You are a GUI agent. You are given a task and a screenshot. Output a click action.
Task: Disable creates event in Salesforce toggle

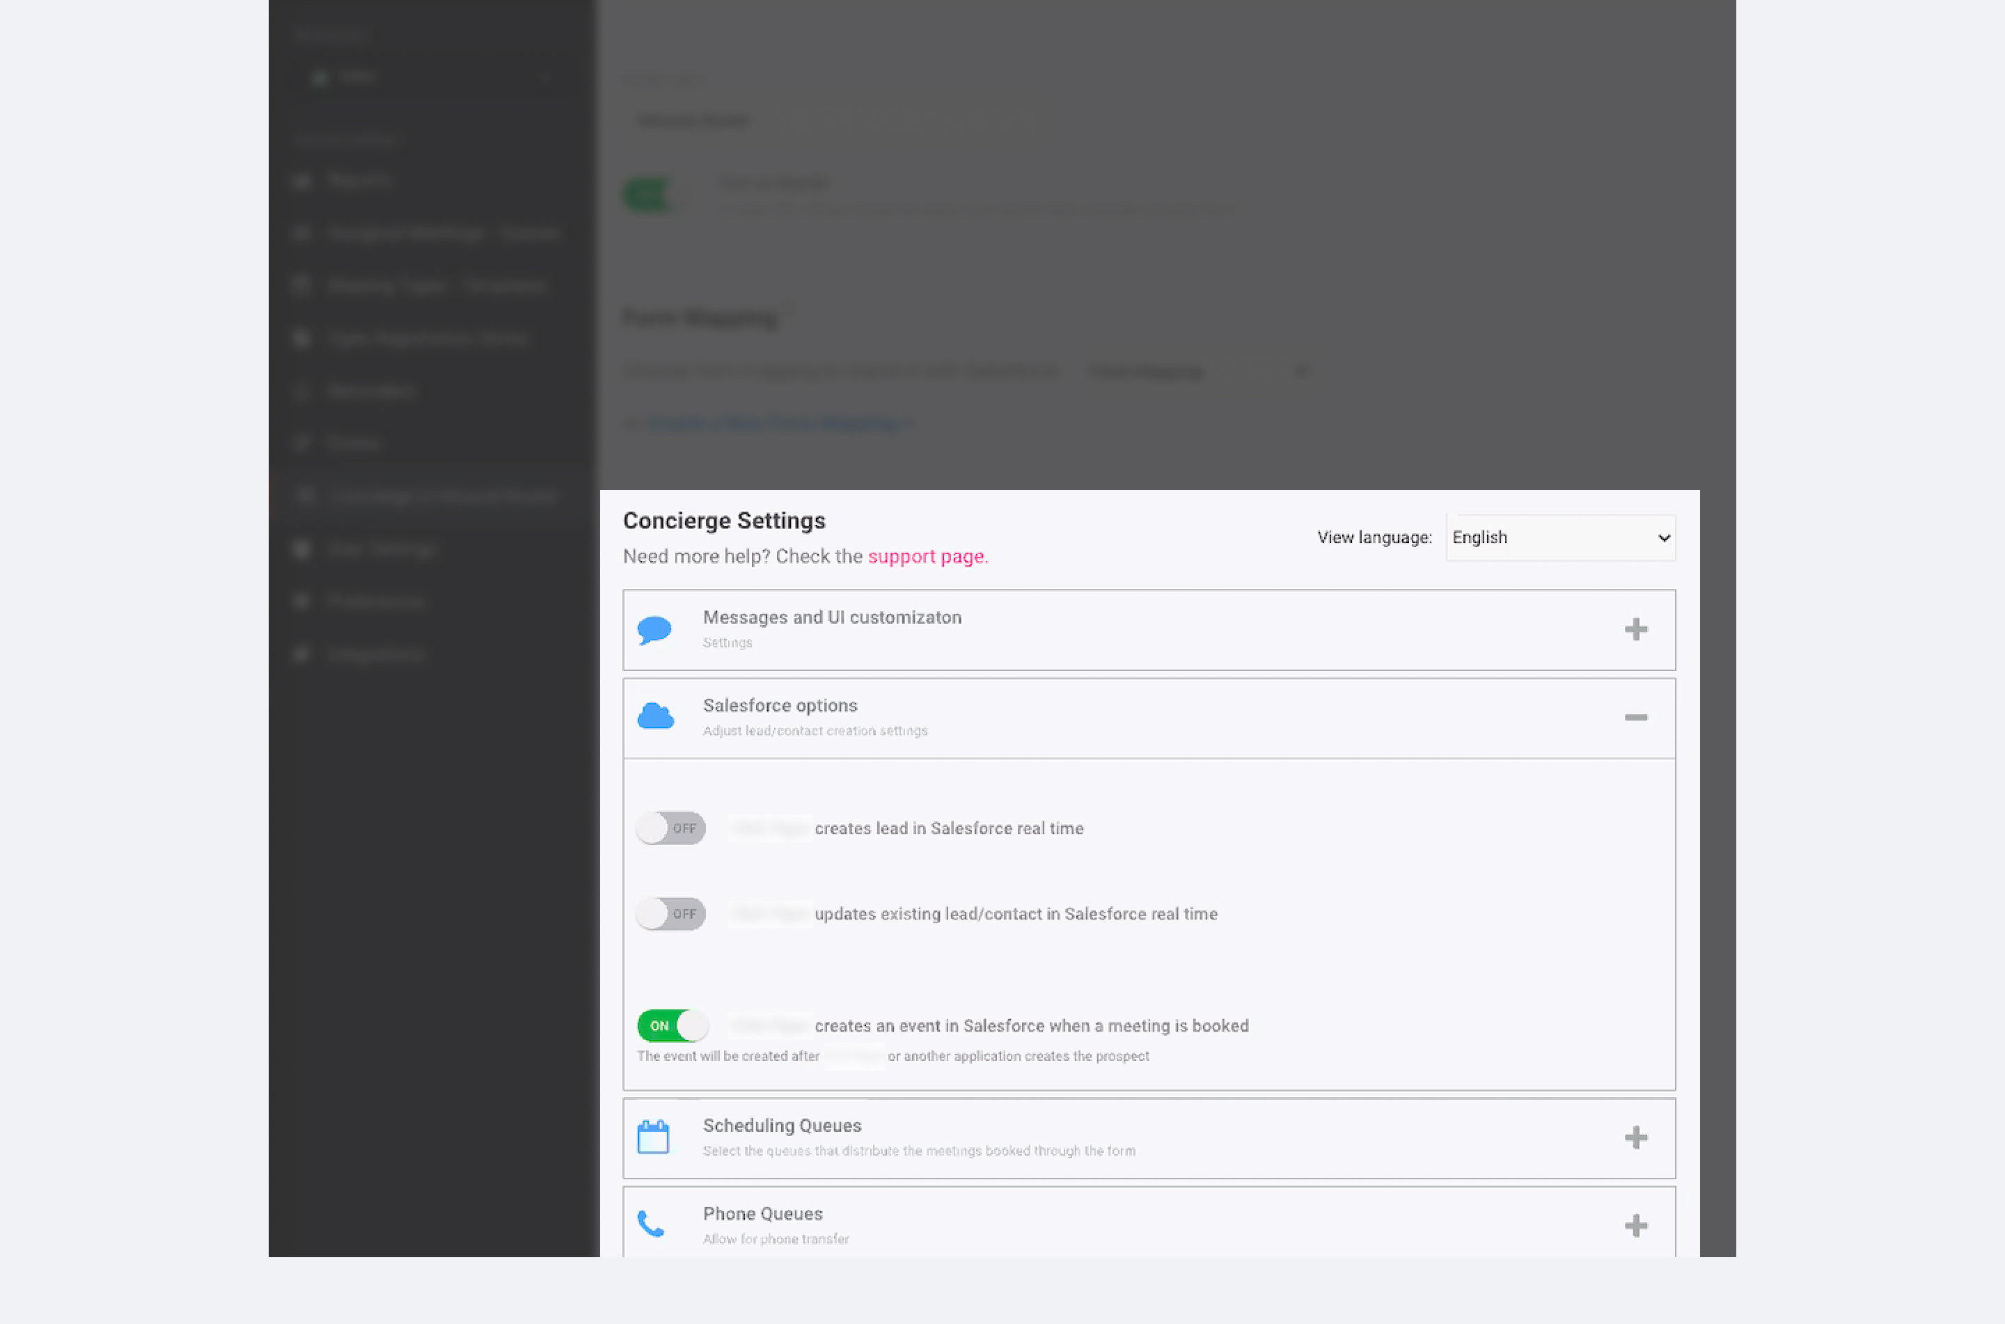tap(672, 1025)
